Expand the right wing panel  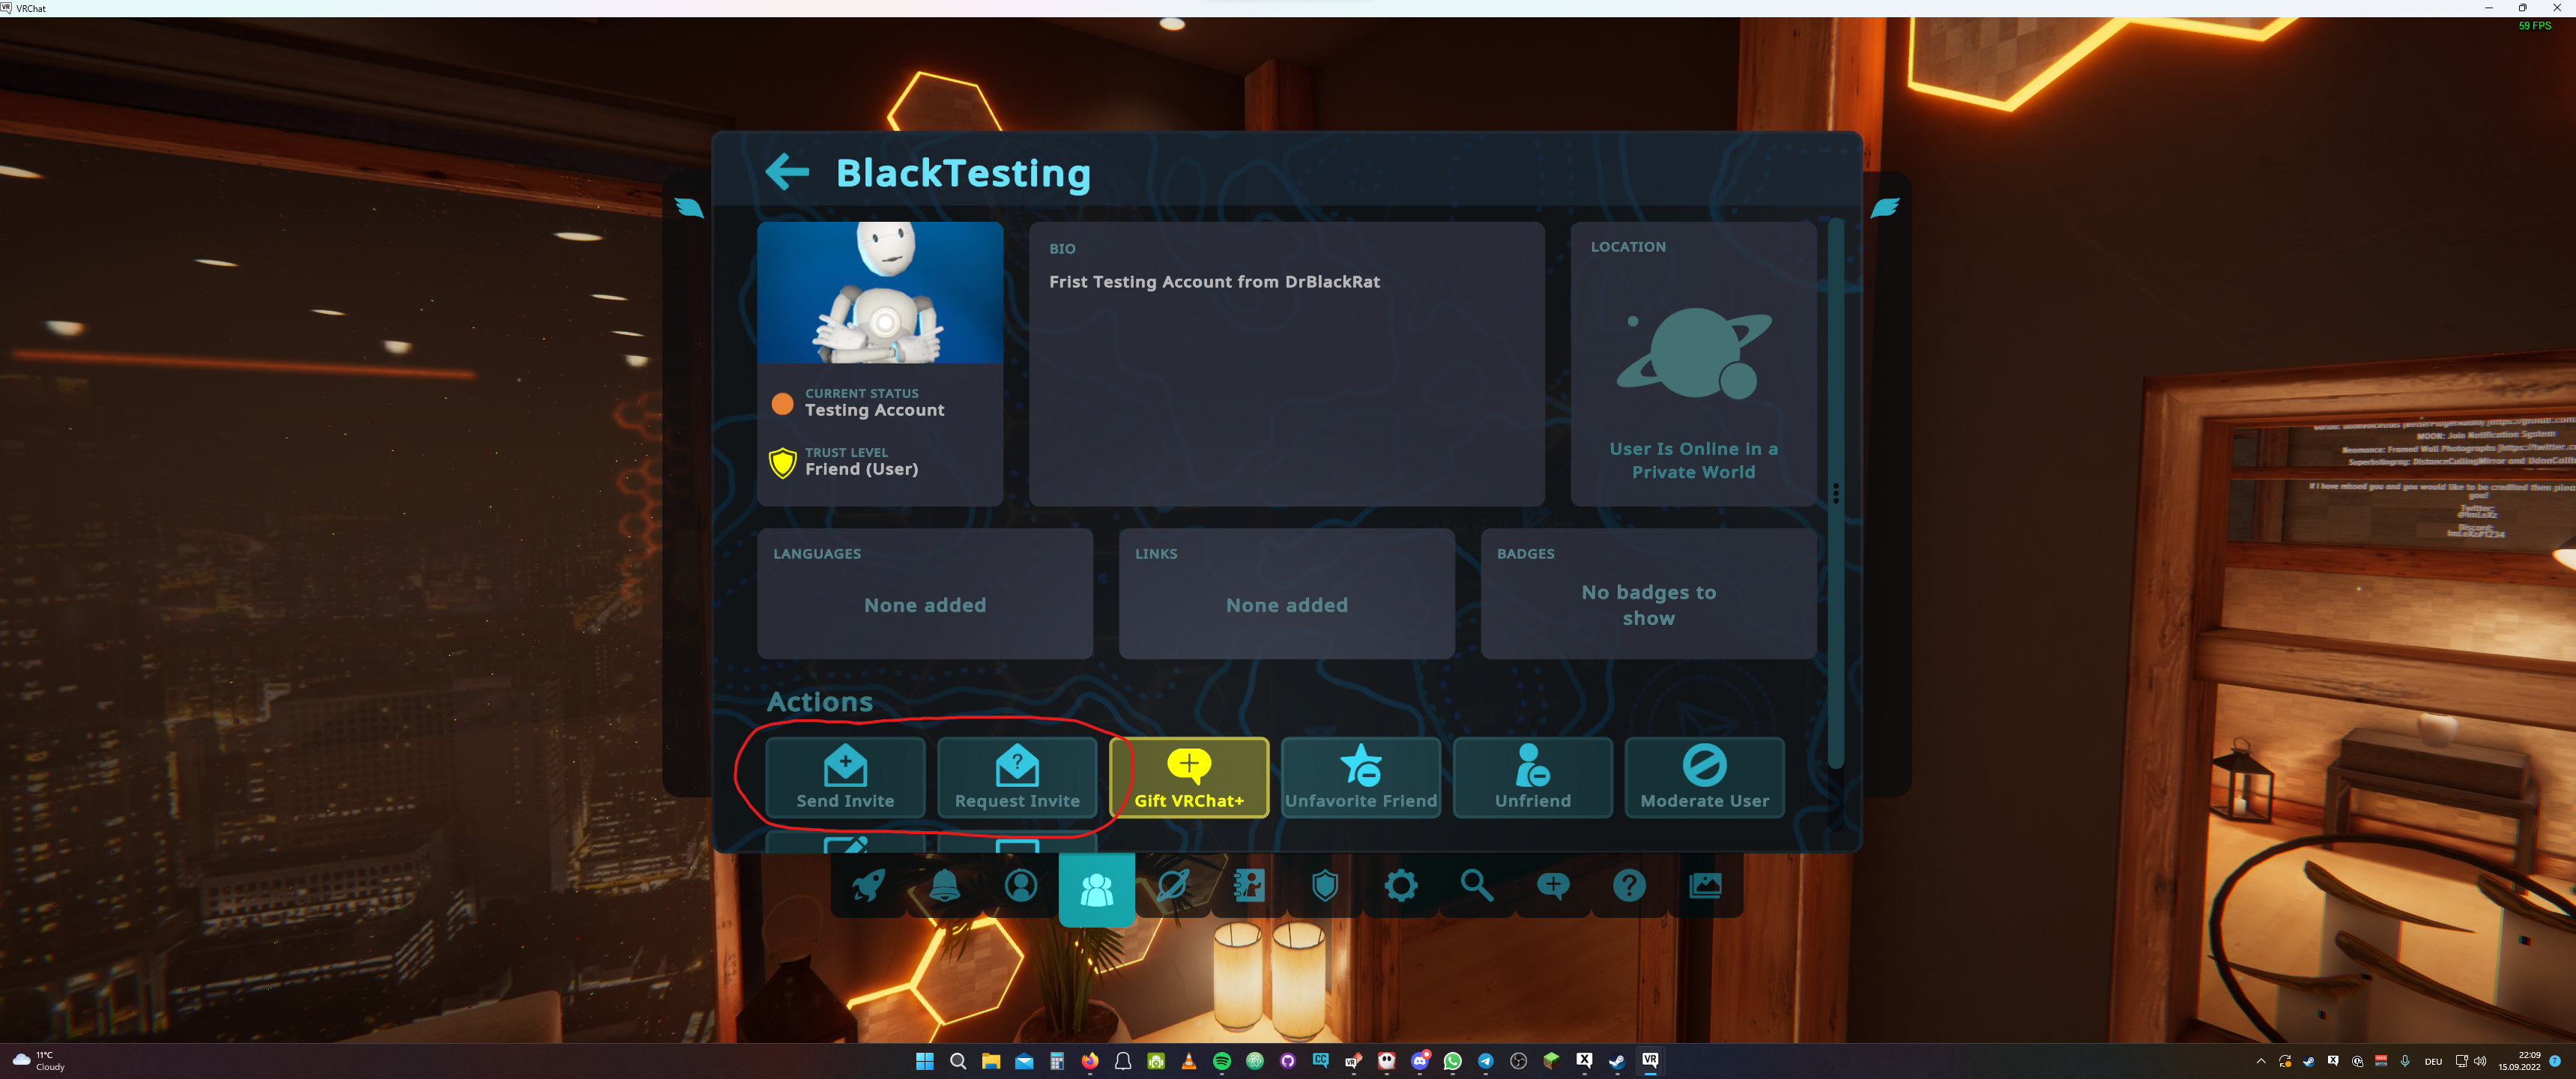click(1884, 208)
